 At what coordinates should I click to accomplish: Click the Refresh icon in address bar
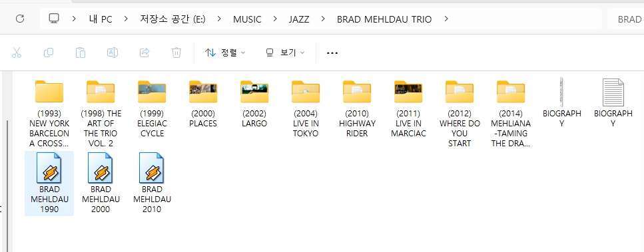(x=20, y=19)
